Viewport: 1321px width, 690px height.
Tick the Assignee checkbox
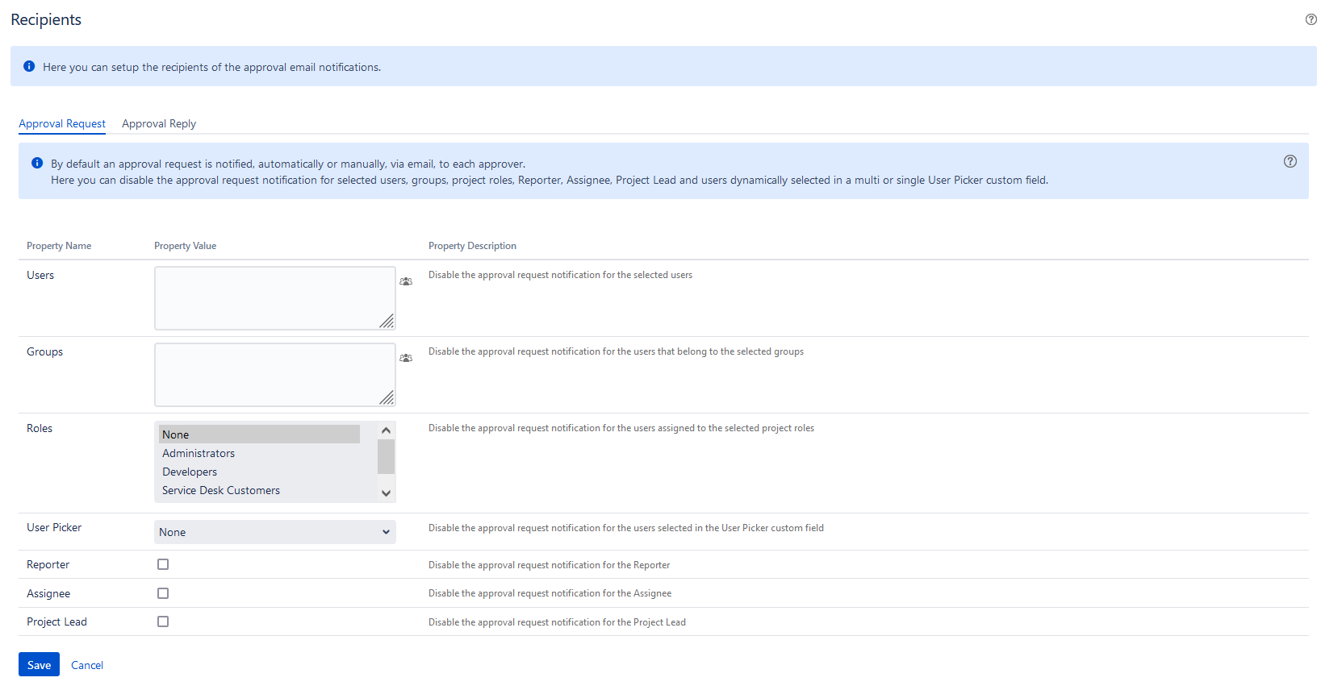[x=163, y=593]
